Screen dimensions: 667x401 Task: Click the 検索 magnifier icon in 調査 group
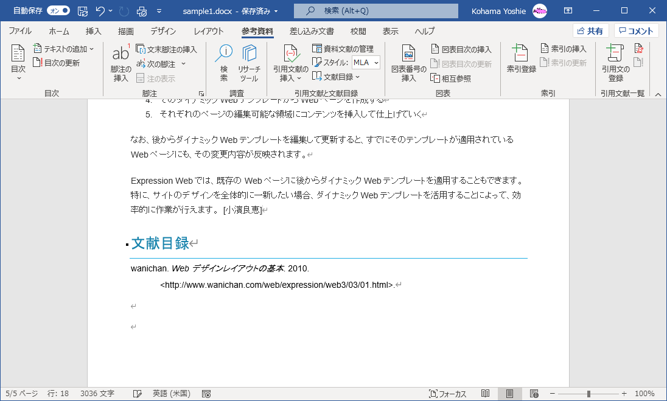[x=224, y=63]
